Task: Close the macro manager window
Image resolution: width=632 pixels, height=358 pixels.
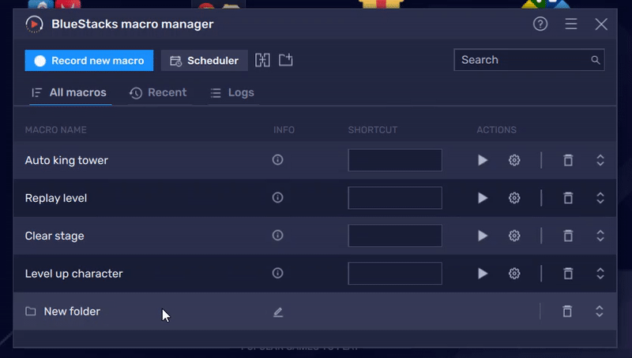Action: tap(601, 24)
